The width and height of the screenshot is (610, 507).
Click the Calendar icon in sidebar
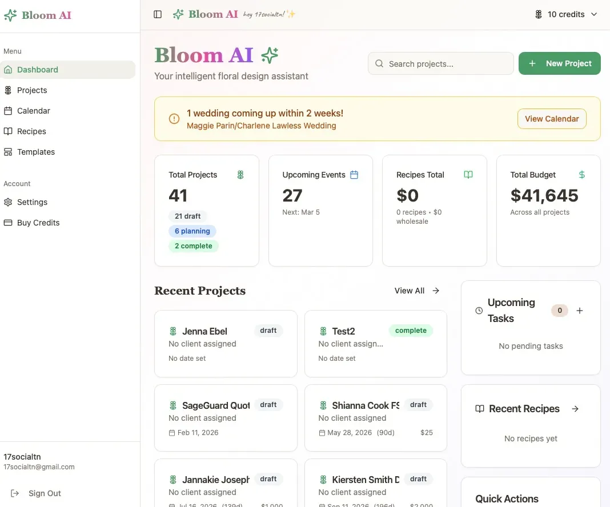(x=8, y=111)
